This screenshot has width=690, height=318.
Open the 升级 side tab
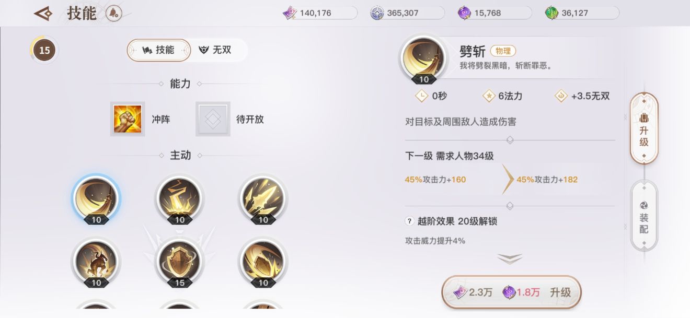pyautogui.click(x=644, y=128)
